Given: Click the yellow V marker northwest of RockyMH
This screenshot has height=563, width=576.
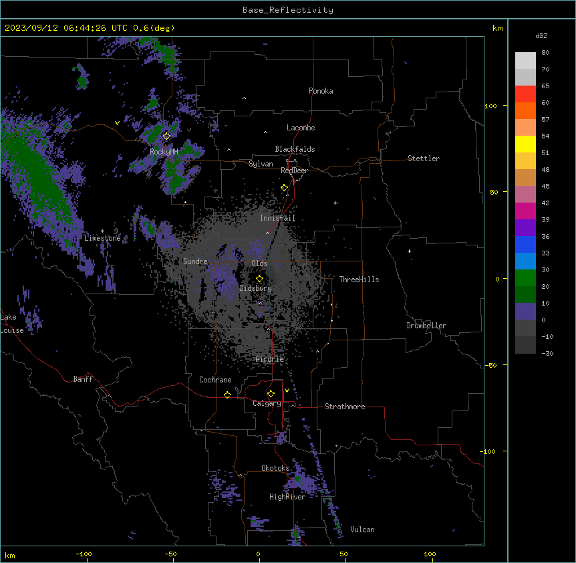Looking at the screenshot, I should (x=117, y=123).
